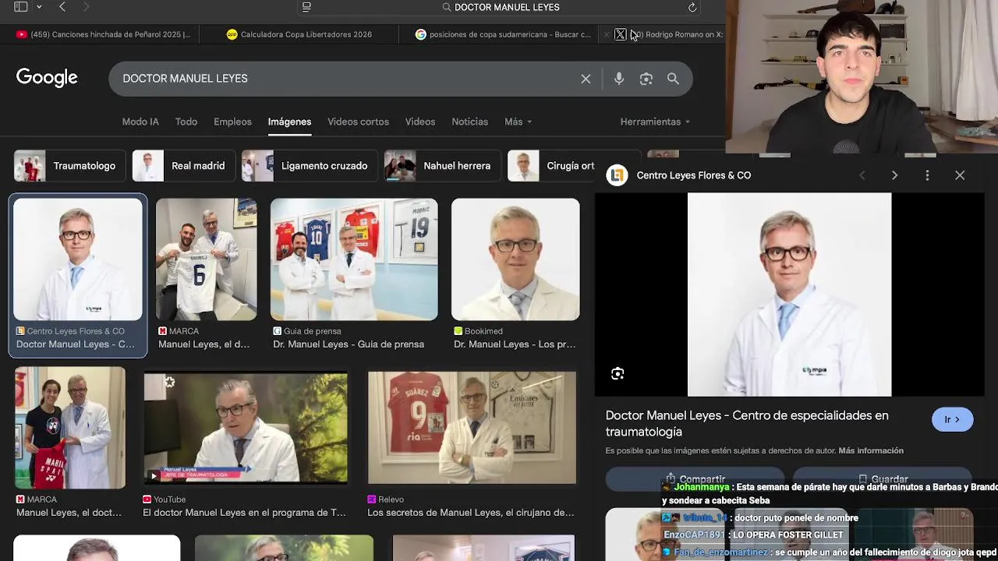Select Real madrid filter chip
Screen dimensions: 998x561
click(x=183, y=166)
